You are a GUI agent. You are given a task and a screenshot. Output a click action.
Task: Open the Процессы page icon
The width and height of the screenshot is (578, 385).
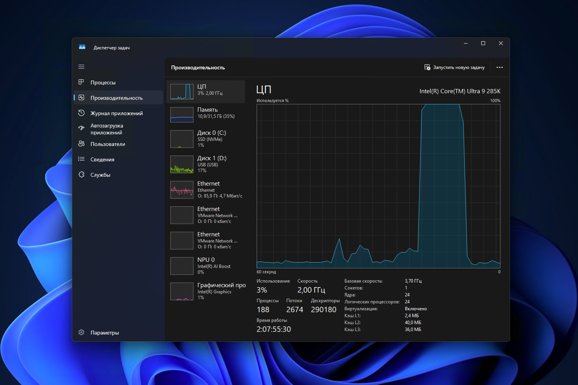pos(81,82)
